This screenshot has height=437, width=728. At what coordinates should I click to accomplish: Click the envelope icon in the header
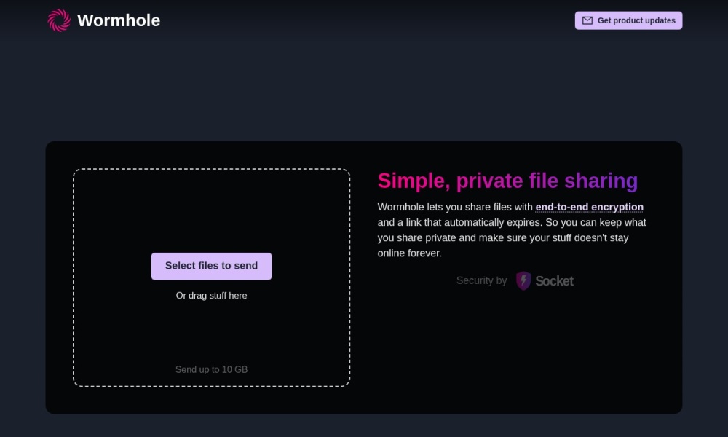pos(587,20)
